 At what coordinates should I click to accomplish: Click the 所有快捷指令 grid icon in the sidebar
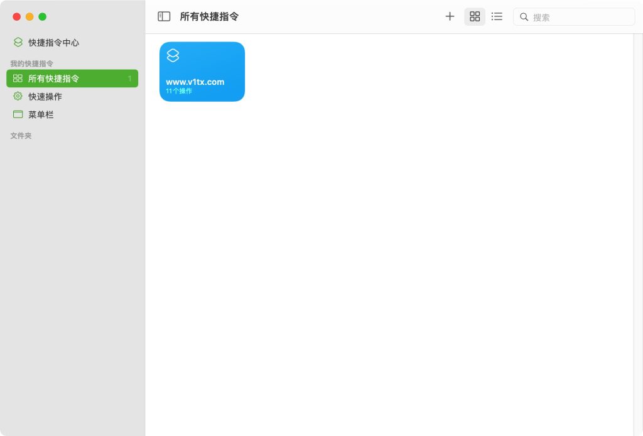(x=18, y=79)
